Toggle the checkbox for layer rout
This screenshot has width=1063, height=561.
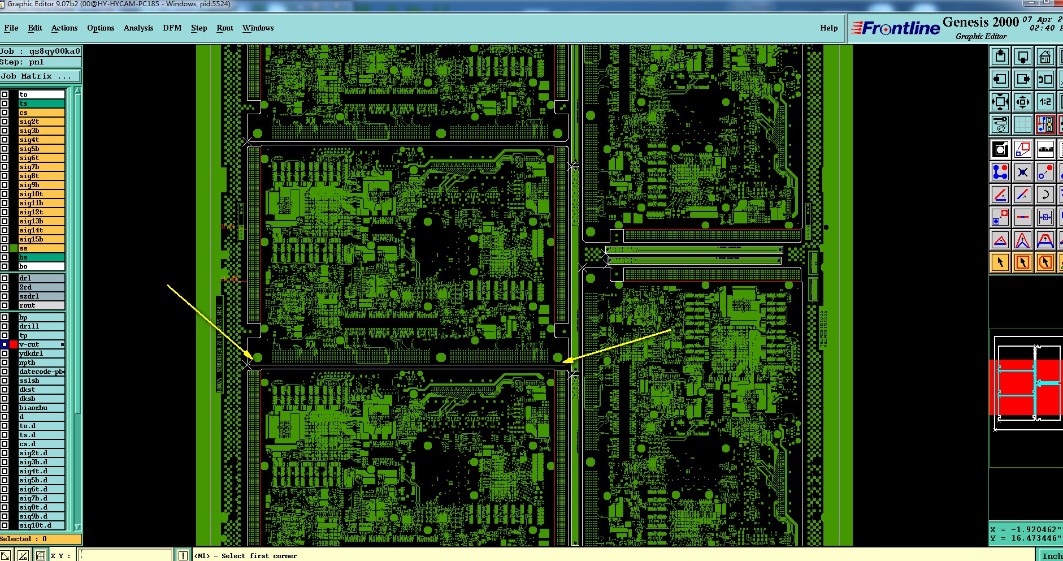[5, 305]
